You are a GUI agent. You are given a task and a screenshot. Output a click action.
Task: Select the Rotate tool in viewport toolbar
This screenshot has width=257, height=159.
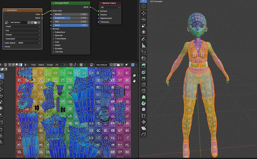[x=144, y=20]
